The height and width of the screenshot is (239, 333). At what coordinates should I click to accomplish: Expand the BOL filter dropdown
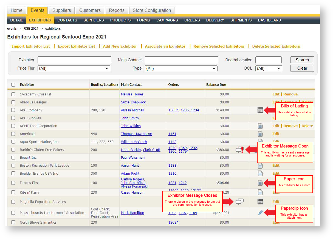tap(269, 68)
